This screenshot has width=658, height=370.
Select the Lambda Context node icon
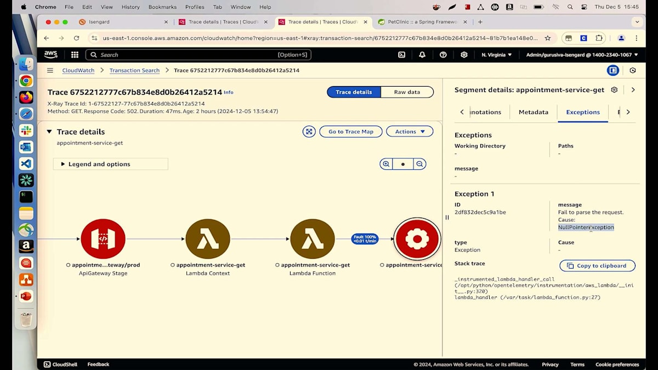coord(208,239)
